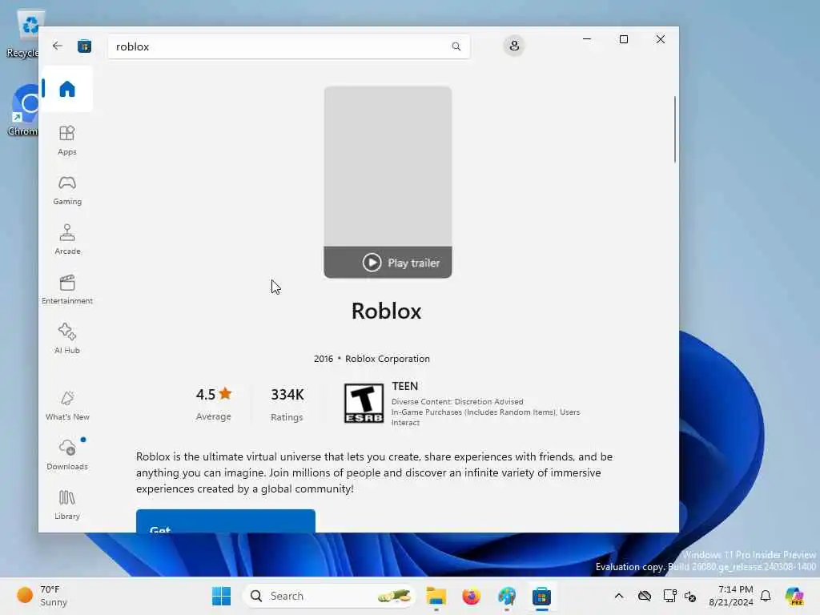820x615 pixels.
Task: Open the Copilot Preview icon in taskbar
Action: coord(794,596)
